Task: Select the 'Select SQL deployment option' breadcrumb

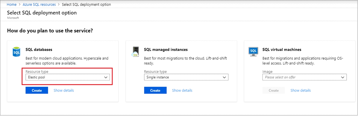Action: [87, 4]
